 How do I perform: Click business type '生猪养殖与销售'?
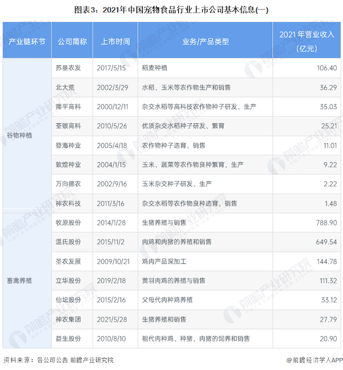[164, 223]
